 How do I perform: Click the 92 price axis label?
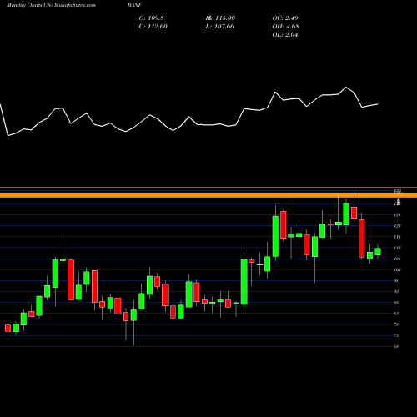point(396,292)
